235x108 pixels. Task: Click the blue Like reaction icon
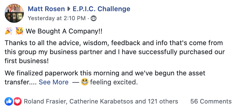9,101
